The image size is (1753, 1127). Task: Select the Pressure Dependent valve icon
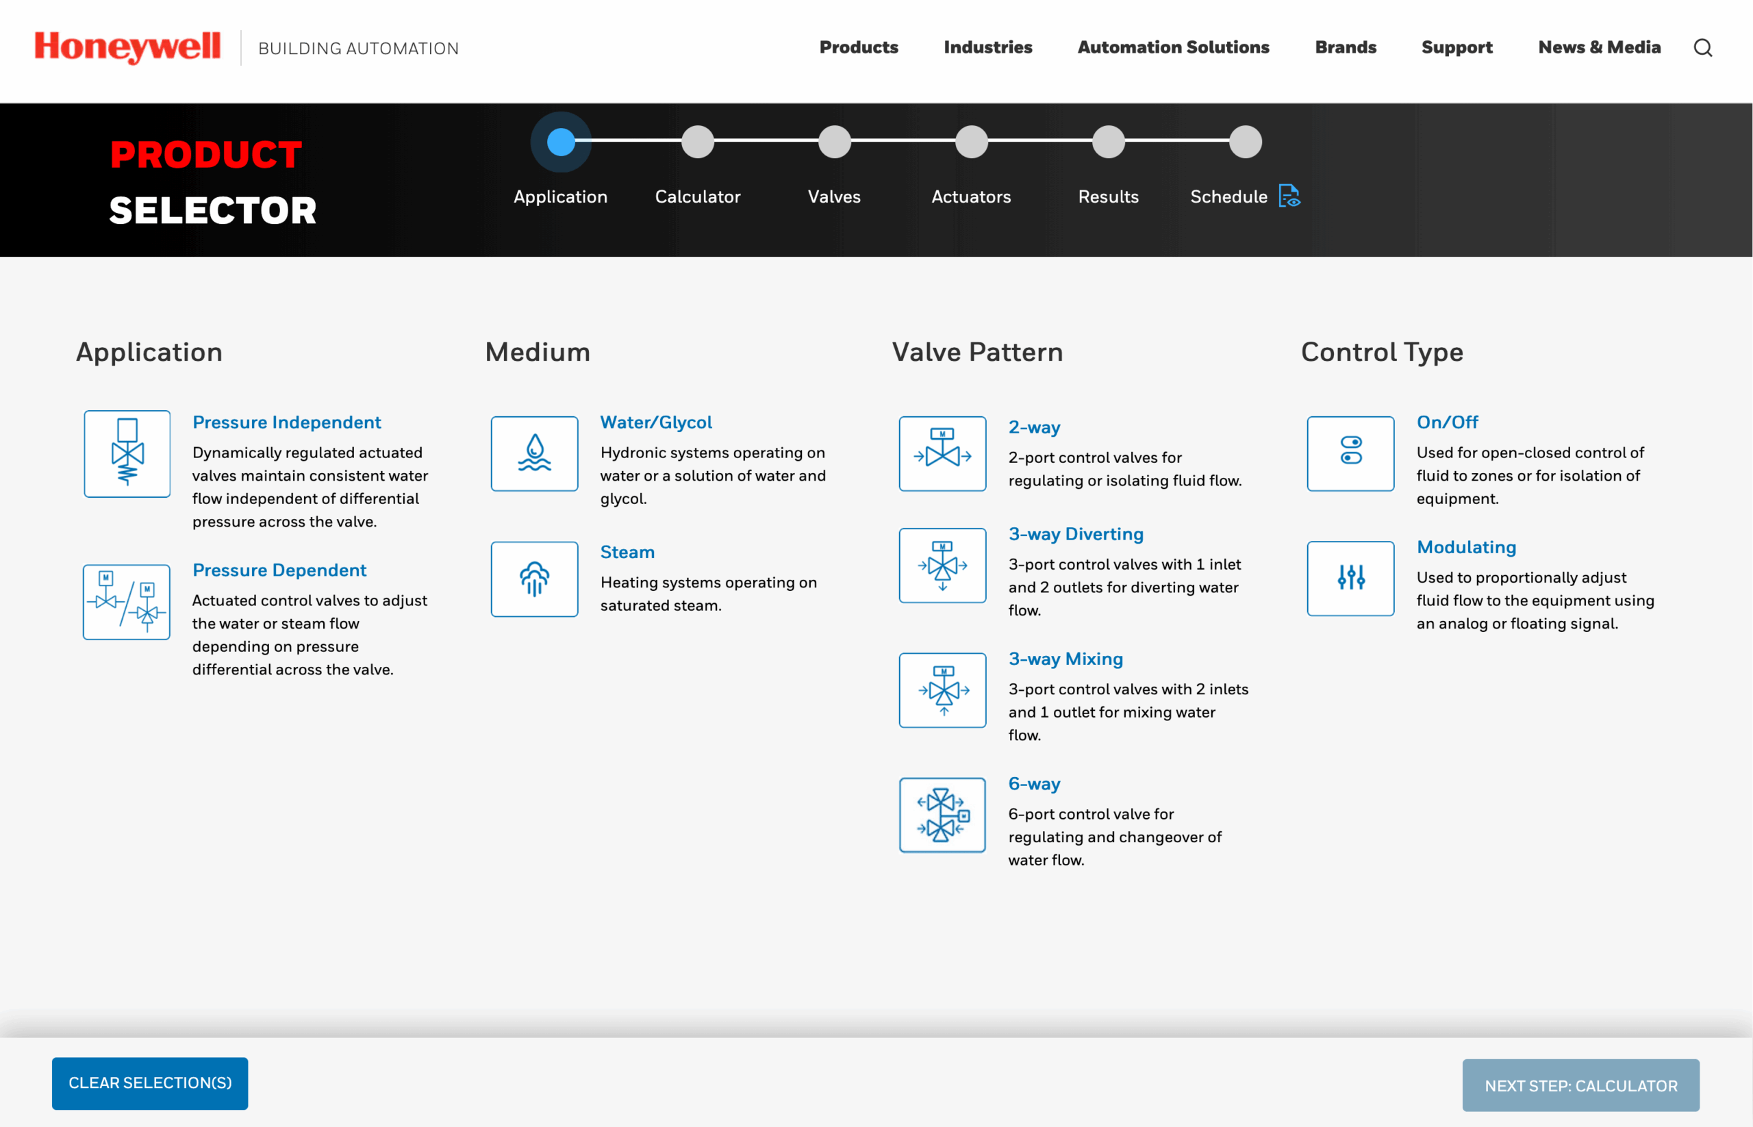127,602
